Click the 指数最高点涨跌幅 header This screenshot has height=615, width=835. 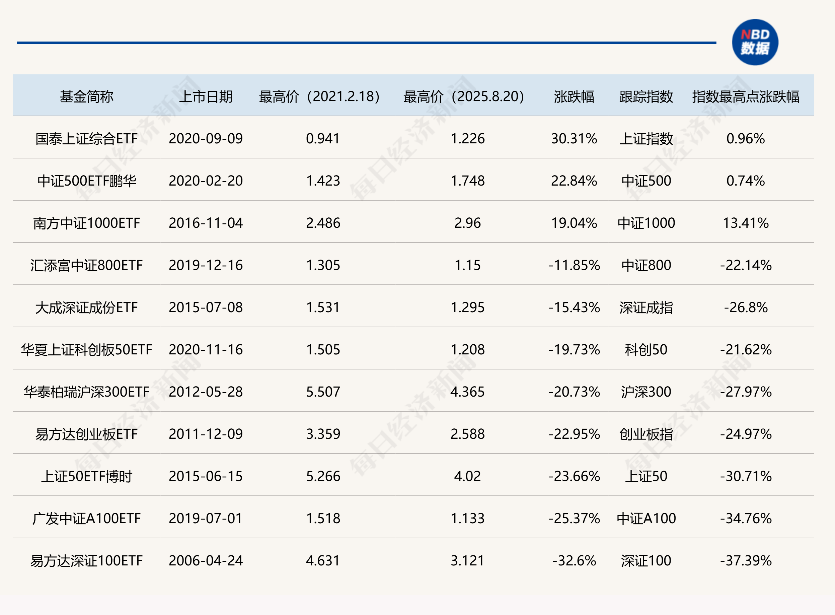745,96
